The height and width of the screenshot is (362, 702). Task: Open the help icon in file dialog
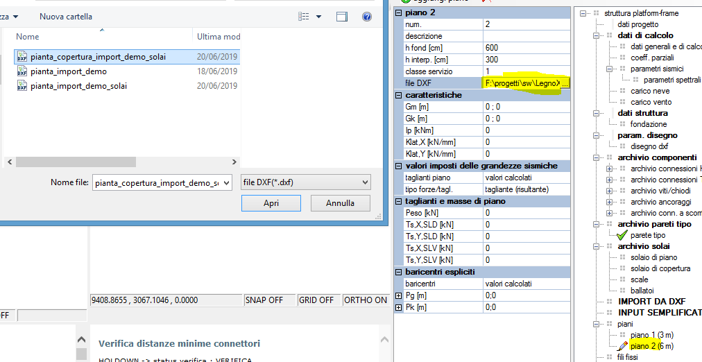tap(365, 16)
